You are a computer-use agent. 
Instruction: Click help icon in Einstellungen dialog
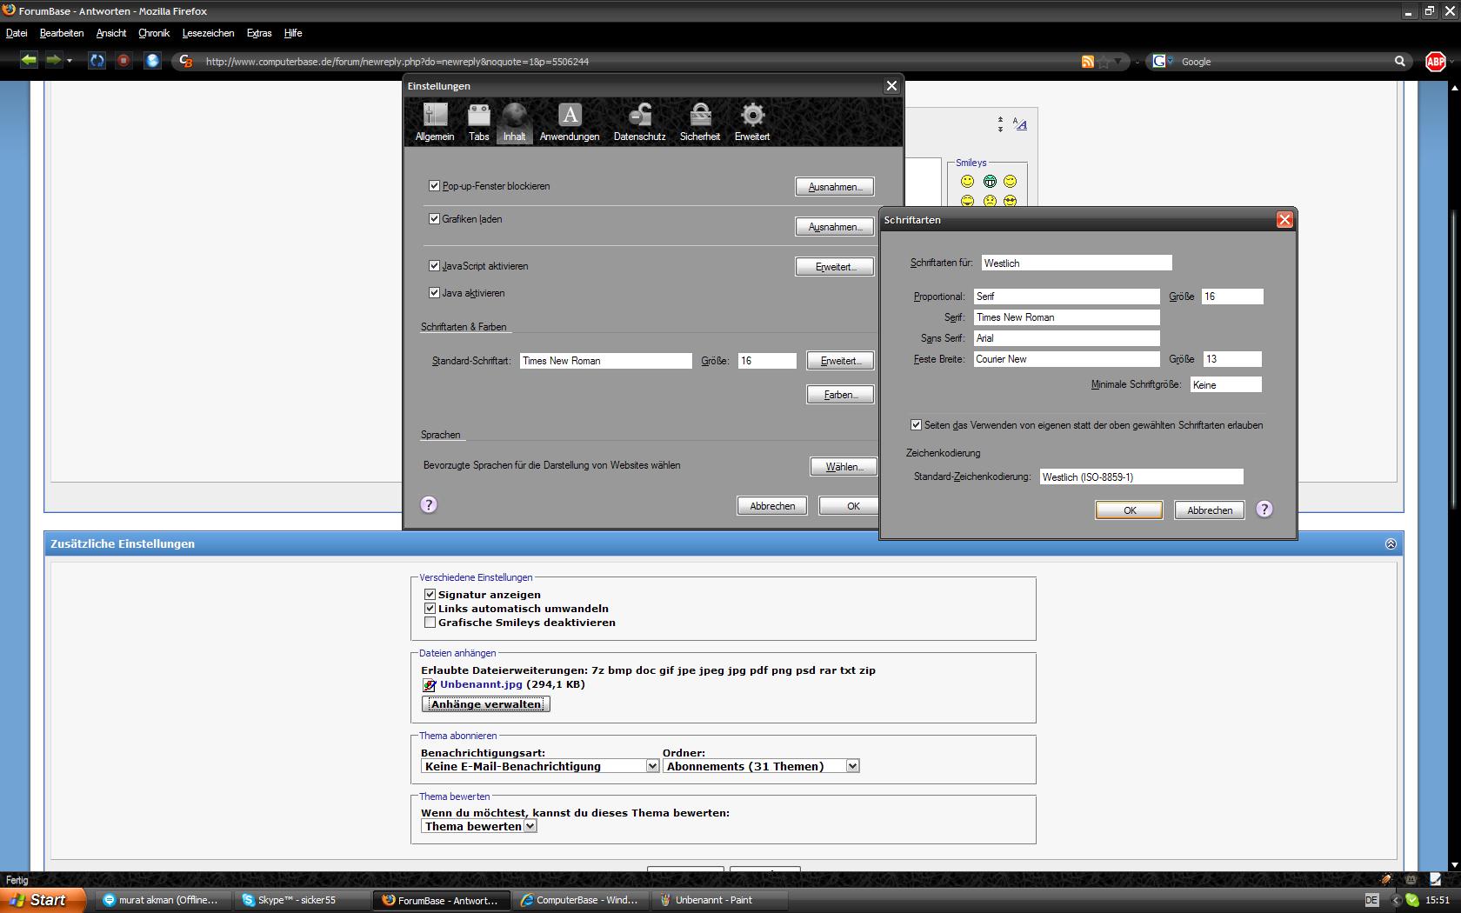coord(429,504)
